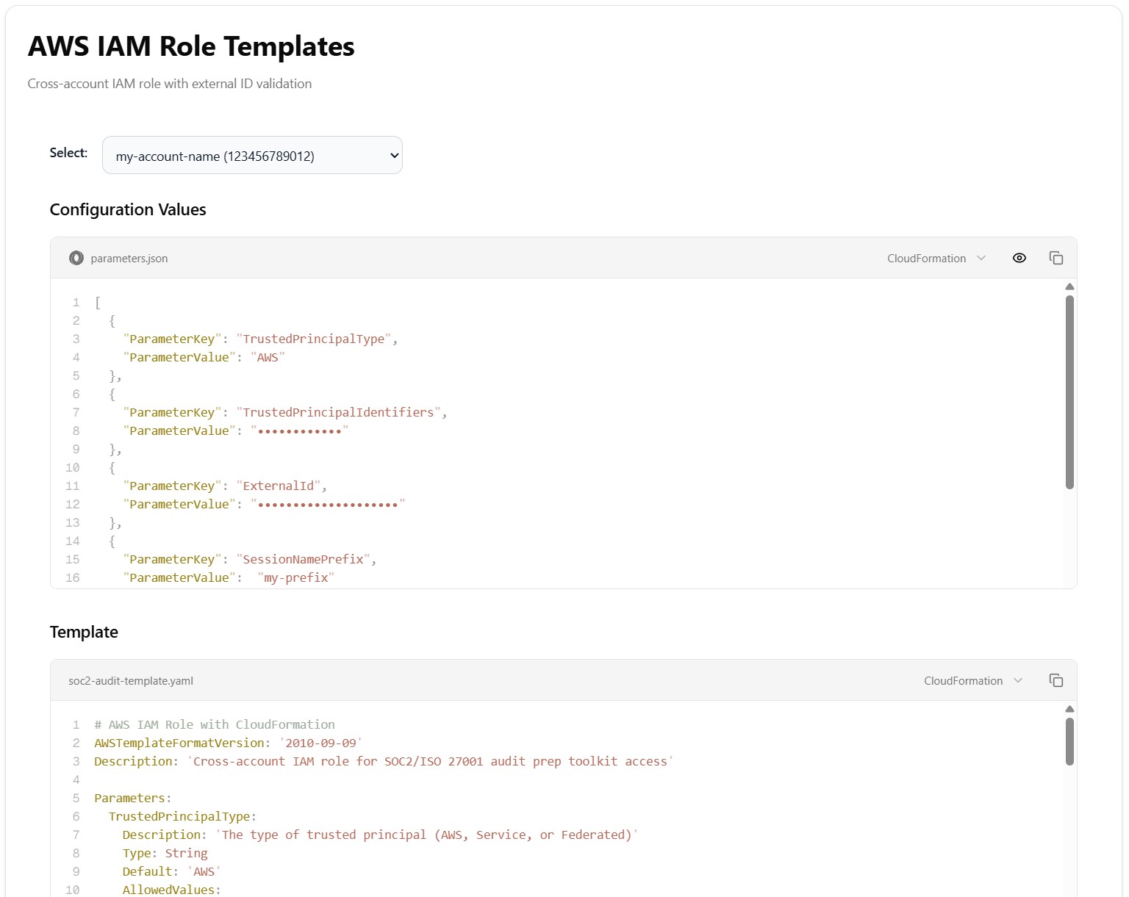Click chevron beside CloudFormation in Configuration Values
1129x897 pixels.
coord(981,259)
